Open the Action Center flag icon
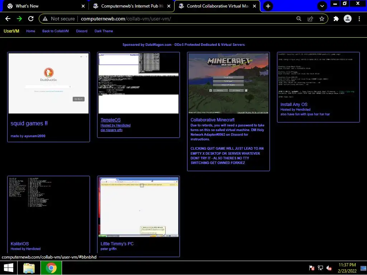 click(311, 268)
